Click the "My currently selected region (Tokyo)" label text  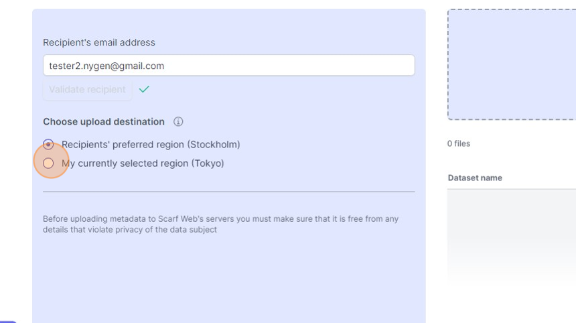click(143, 164)
